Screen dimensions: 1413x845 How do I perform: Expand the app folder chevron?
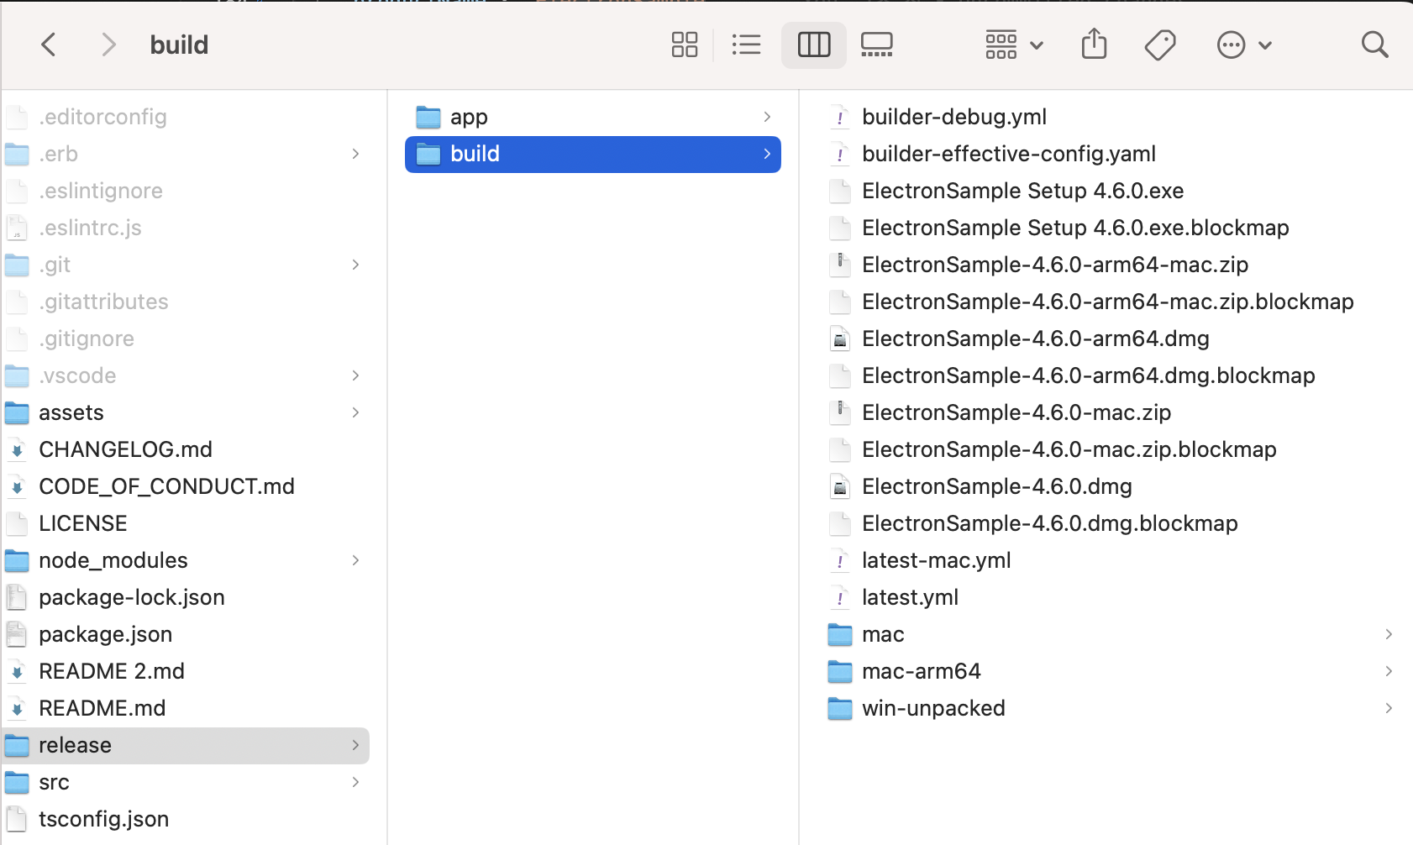point(767,117)
